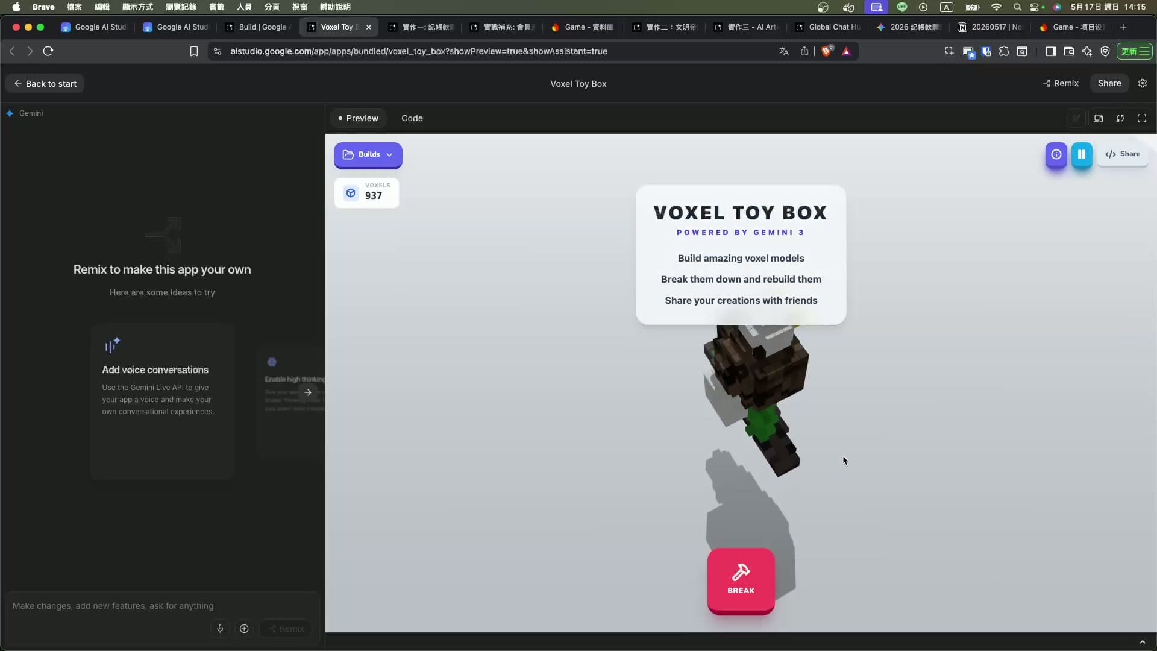This screenshot has width=1157, height=651.
Task: Toggle device preview mode icon
Action: tap(1099, 118)
